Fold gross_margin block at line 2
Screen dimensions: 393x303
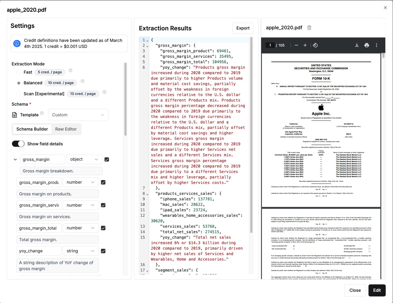click(x=147, y=46)
